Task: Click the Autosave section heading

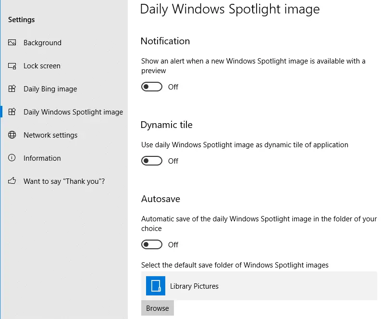Action: pos(160,199)
